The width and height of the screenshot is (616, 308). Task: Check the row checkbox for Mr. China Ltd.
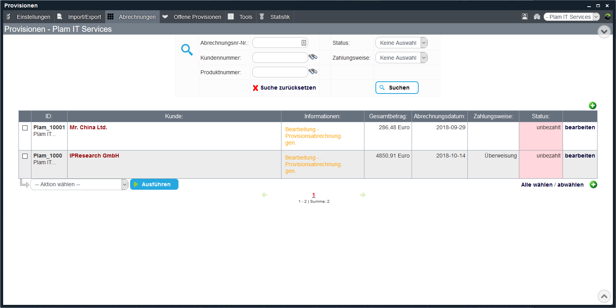[x=25, y=127]
